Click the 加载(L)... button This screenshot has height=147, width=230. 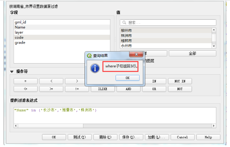tap(157, 137)
